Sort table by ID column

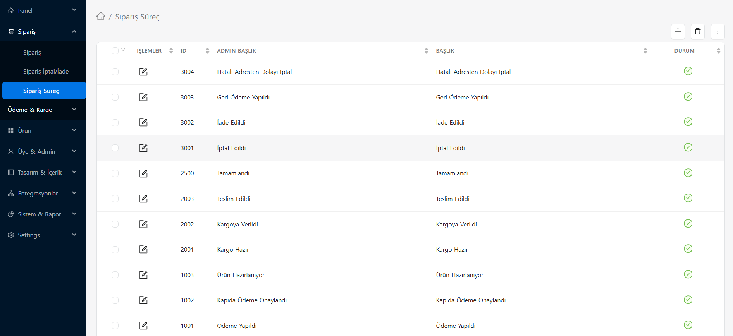coord(208,51)
